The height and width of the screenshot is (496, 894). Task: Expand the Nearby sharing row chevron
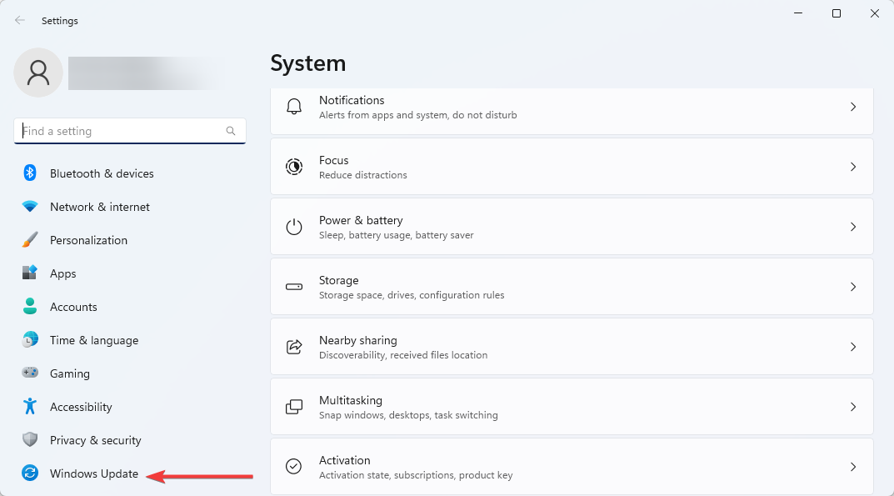853,347
